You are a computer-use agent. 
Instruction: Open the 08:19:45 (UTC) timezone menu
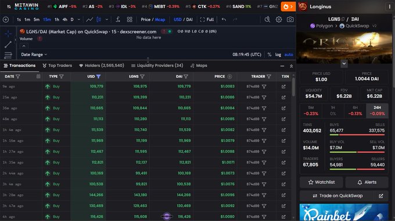coord(247,55)
